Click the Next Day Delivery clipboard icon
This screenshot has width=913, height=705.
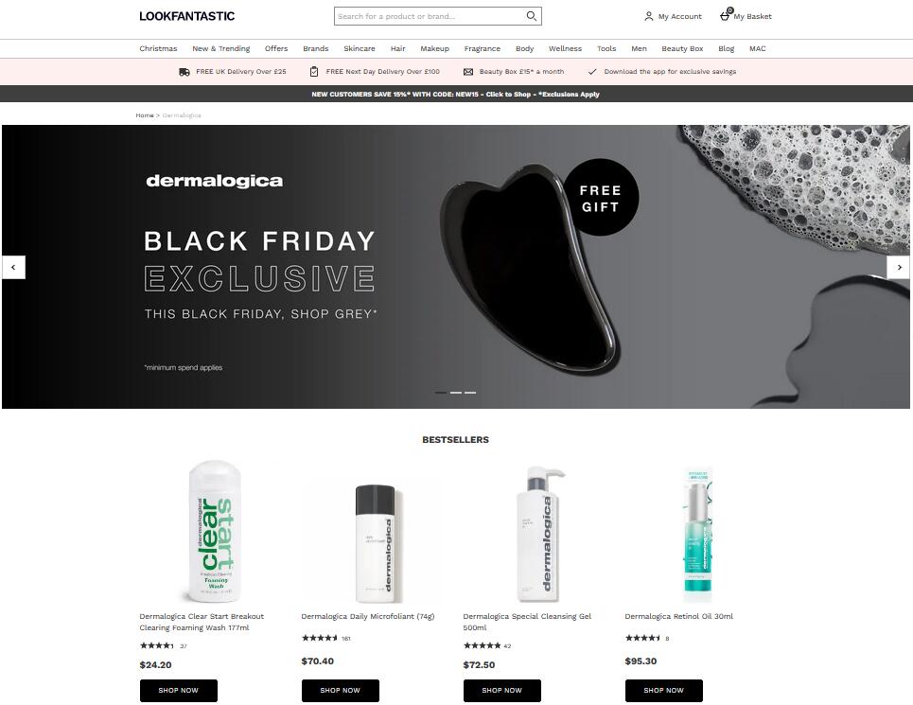pyautogui.click(x=314, y=72)
